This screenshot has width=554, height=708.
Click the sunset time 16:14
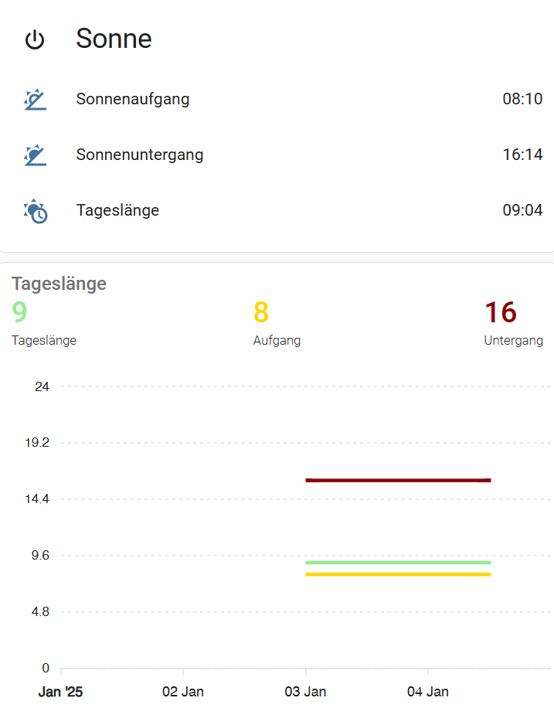point(522,155)
